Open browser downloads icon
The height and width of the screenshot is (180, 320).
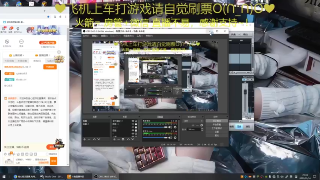(x=60, y=17)
